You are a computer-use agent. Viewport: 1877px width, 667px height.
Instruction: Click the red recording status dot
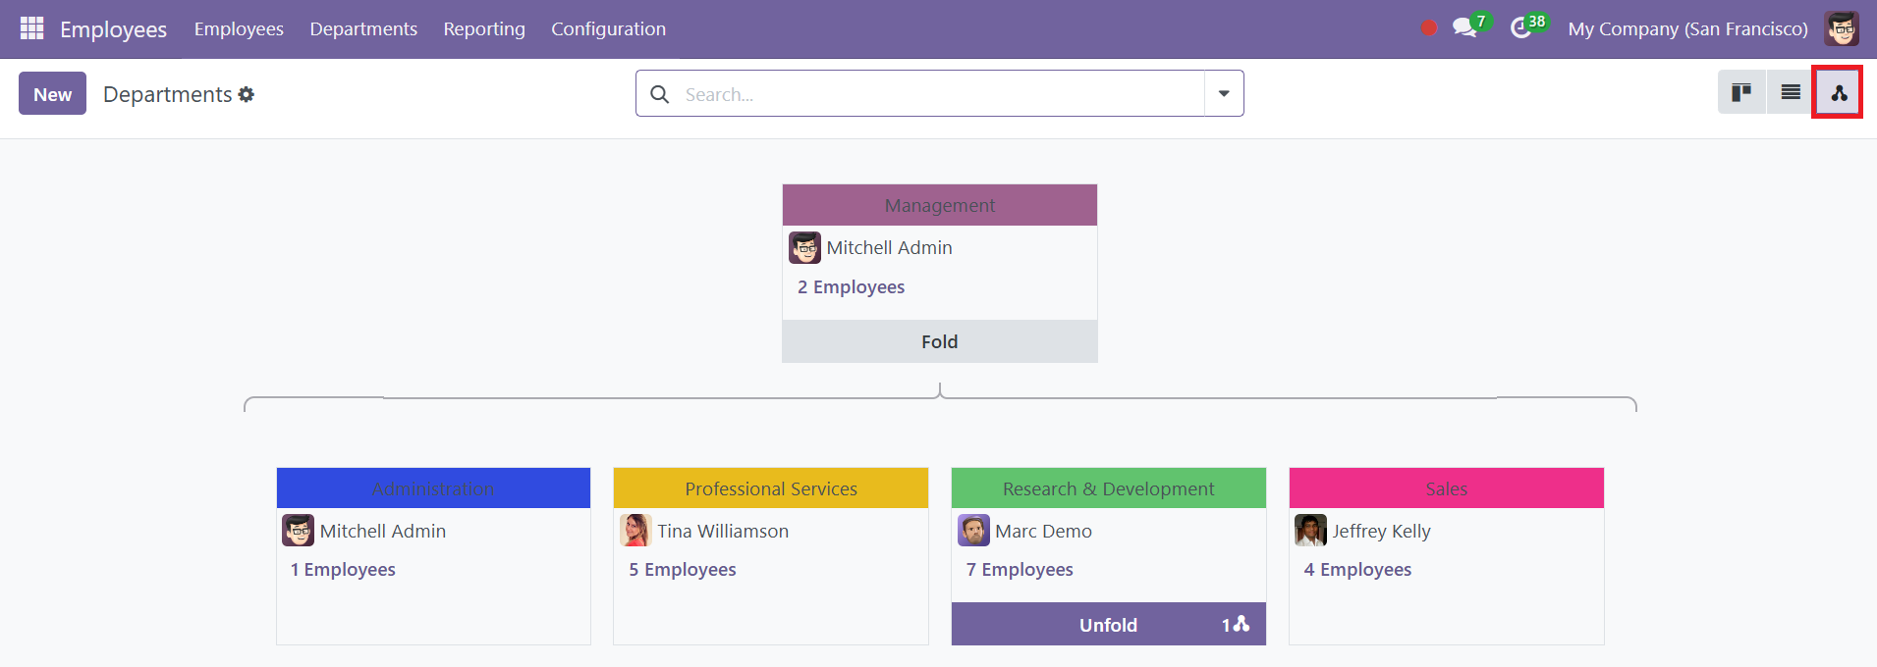[x=1429, y=27]
